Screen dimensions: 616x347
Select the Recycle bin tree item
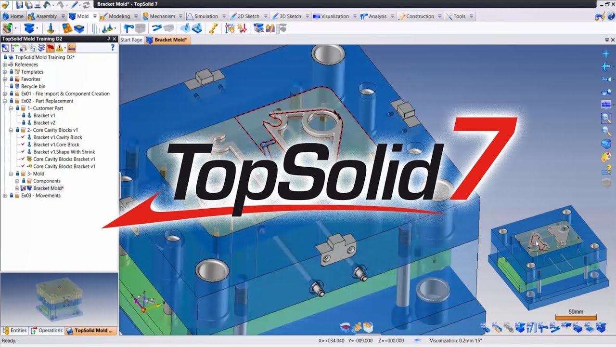click(33, 86)
